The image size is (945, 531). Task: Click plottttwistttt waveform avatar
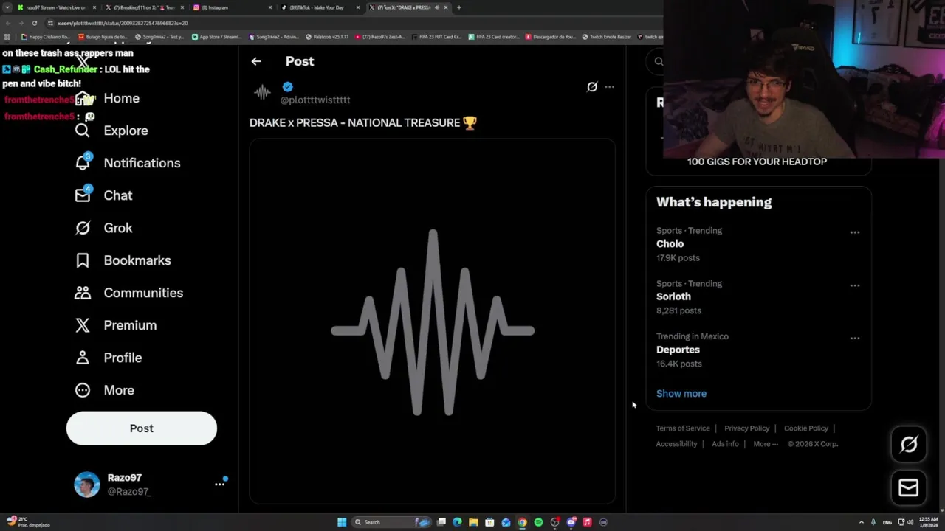262,92
